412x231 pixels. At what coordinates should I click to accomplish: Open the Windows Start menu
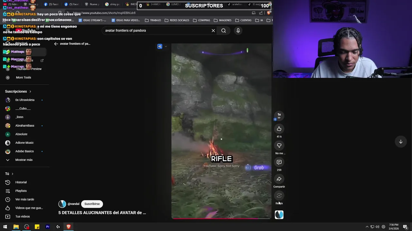[x=5, y=227]
